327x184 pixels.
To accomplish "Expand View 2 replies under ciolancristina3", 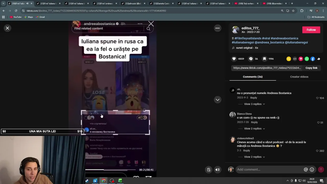I will [x=254, y=157].
